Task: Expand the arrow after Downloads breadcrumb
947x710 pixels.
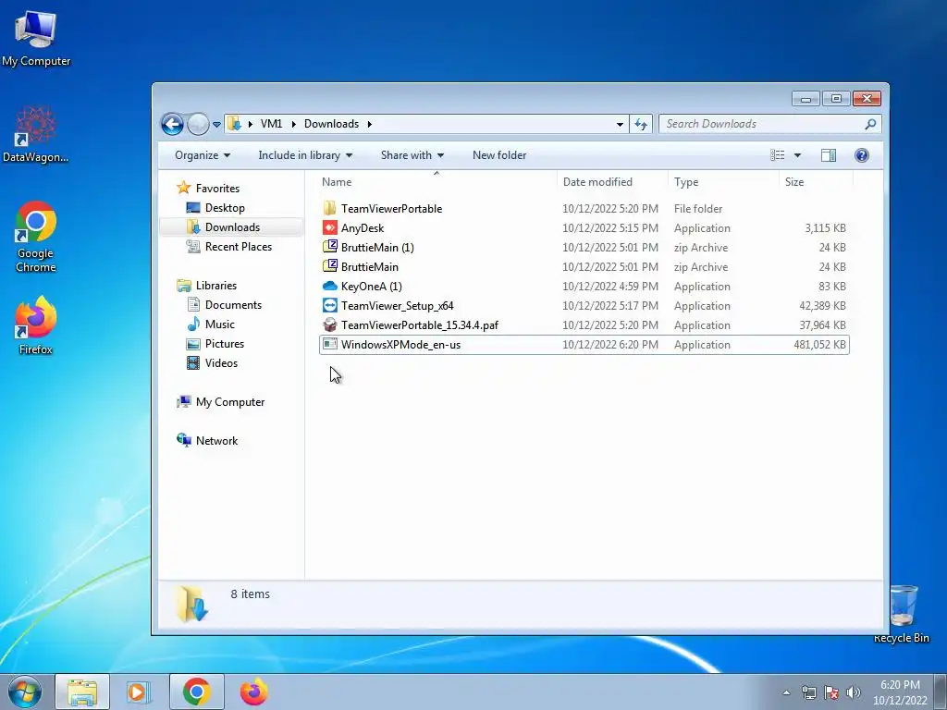Action: click(x=369, y=124)
